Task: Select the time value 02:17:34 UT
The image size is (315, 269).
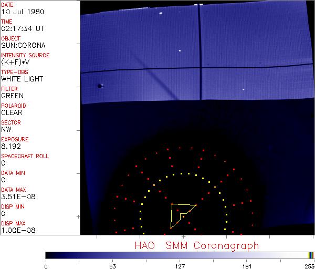Action: click(22, 29)
